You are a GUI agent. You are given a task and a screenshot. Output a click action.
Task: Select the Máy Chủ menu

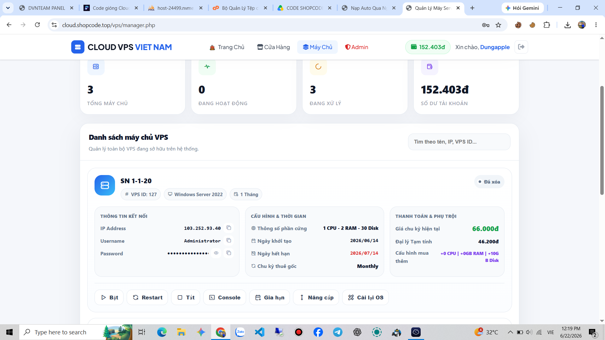point(317,47)
